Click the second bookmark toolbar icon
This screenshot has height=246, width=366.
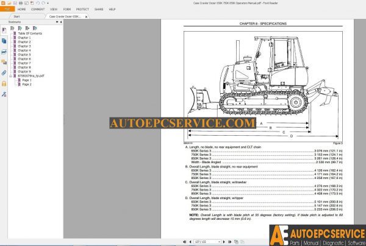pos(20,28)
